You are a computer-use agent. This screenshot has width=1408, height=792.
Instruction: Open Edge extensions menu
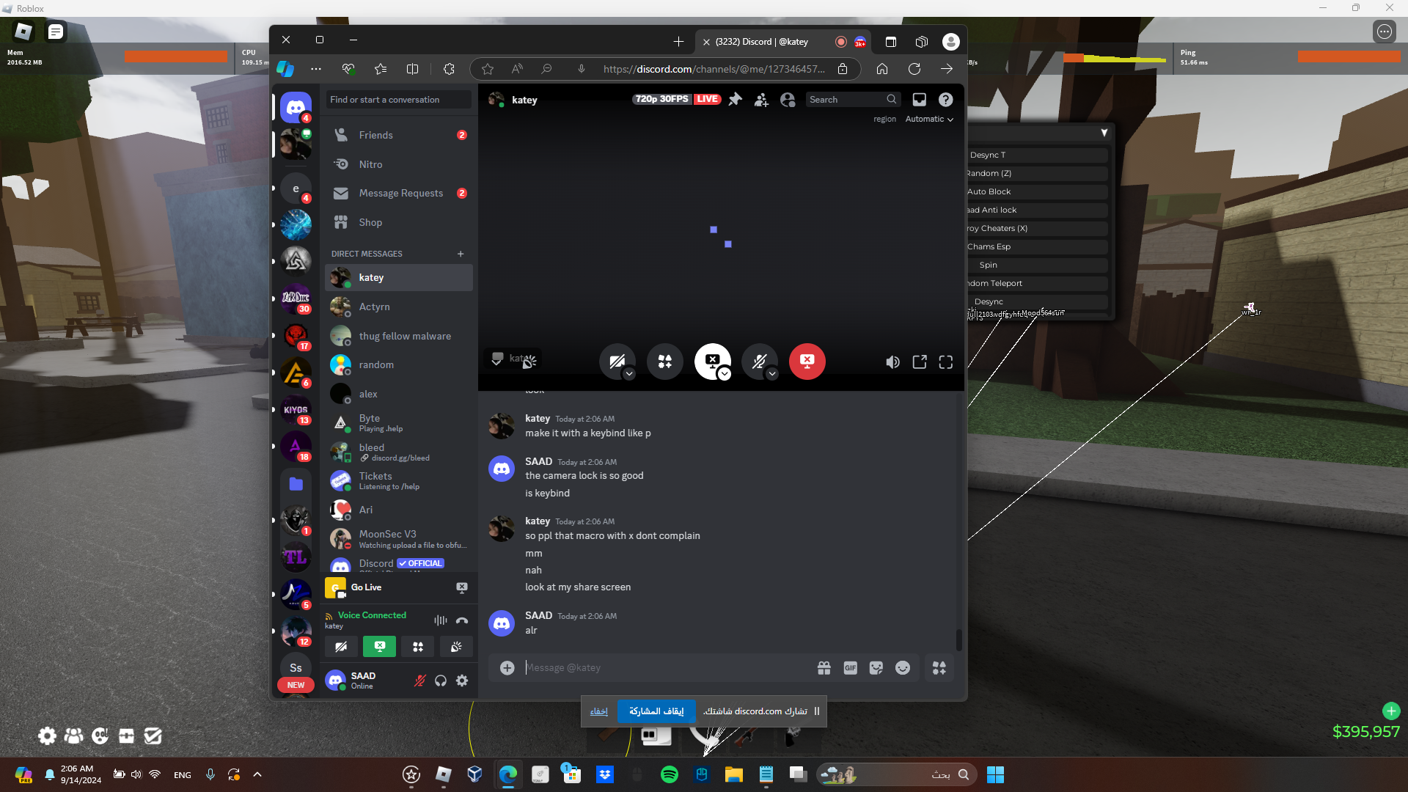[x=449, y=69]
